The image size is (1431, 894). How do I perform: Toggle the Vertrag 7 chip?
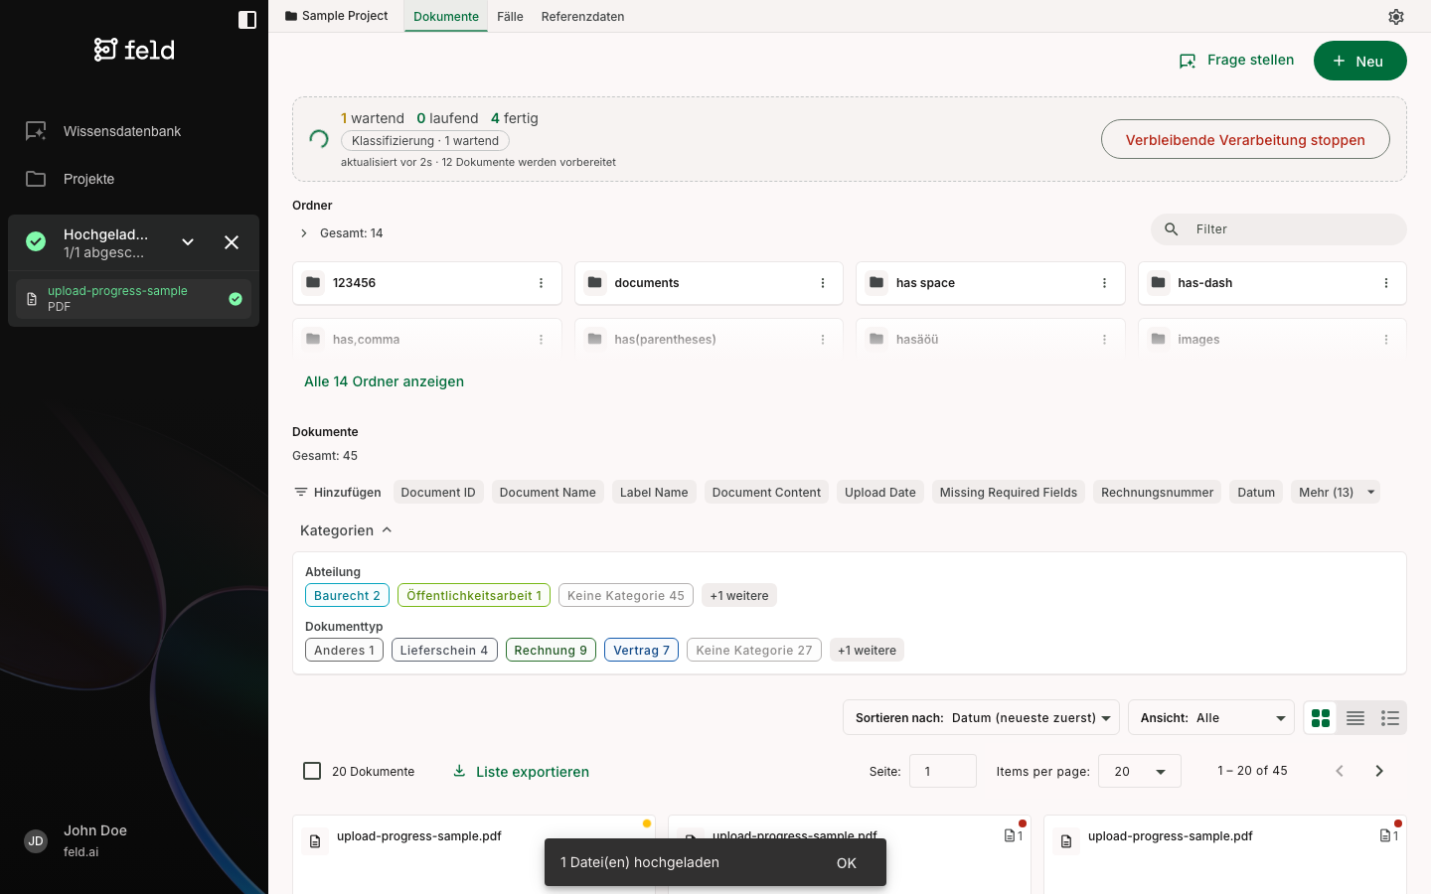click(641, 651)
